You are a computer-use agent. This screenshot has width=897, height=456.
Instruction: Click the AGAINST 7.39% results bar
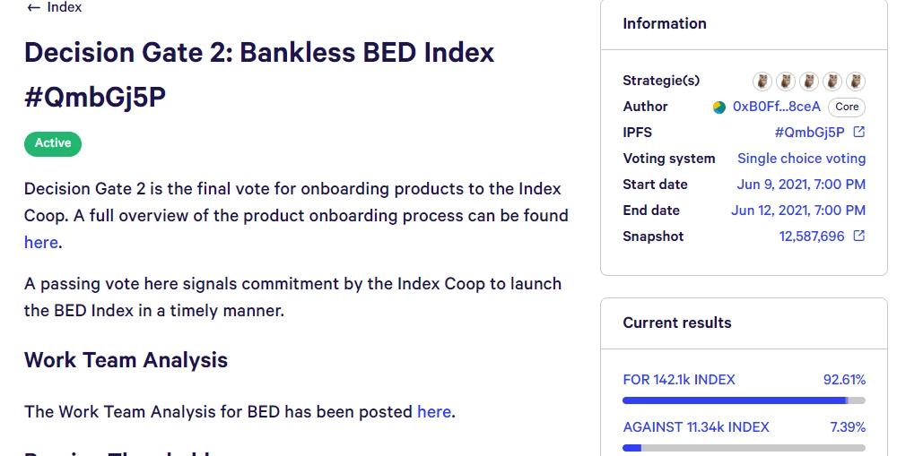(x=744, y=448)
